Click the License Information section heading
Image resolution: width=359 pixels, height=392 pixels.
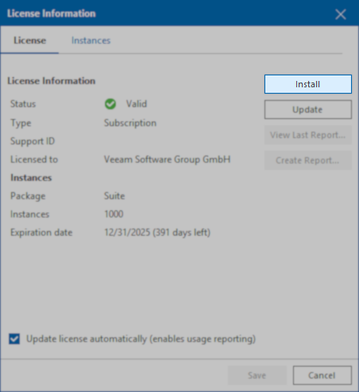52,81
